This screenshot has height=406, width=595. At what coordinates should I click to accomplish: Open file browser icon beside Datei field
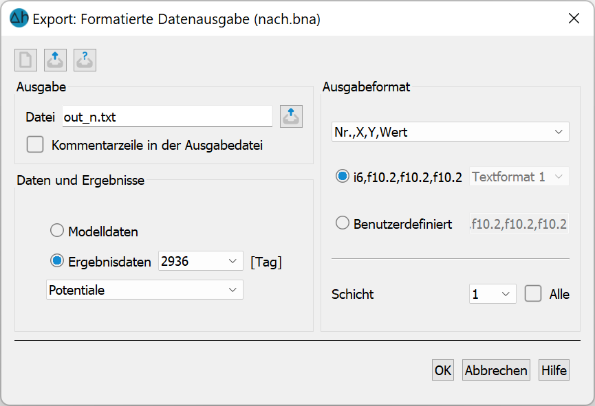pos(291,116)
